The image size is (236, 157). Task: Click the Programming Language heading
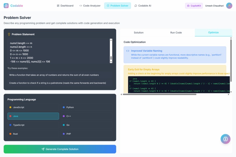(x=22, y=100)
